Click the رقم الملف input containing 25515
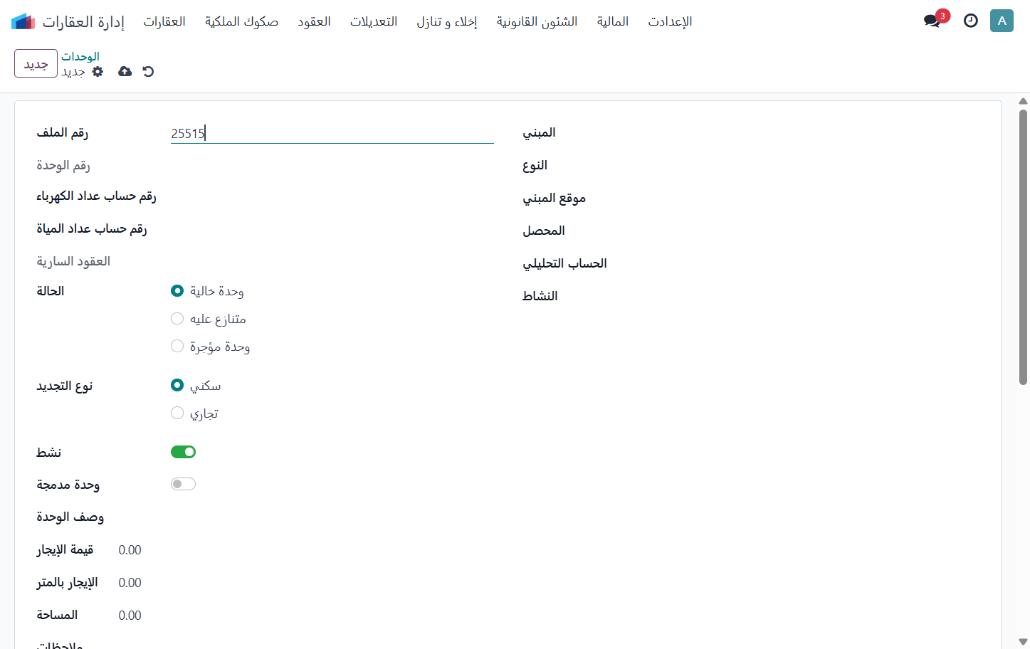Image resolution: width=1030 pixels, height=649 pixels. tap(332, 133)
